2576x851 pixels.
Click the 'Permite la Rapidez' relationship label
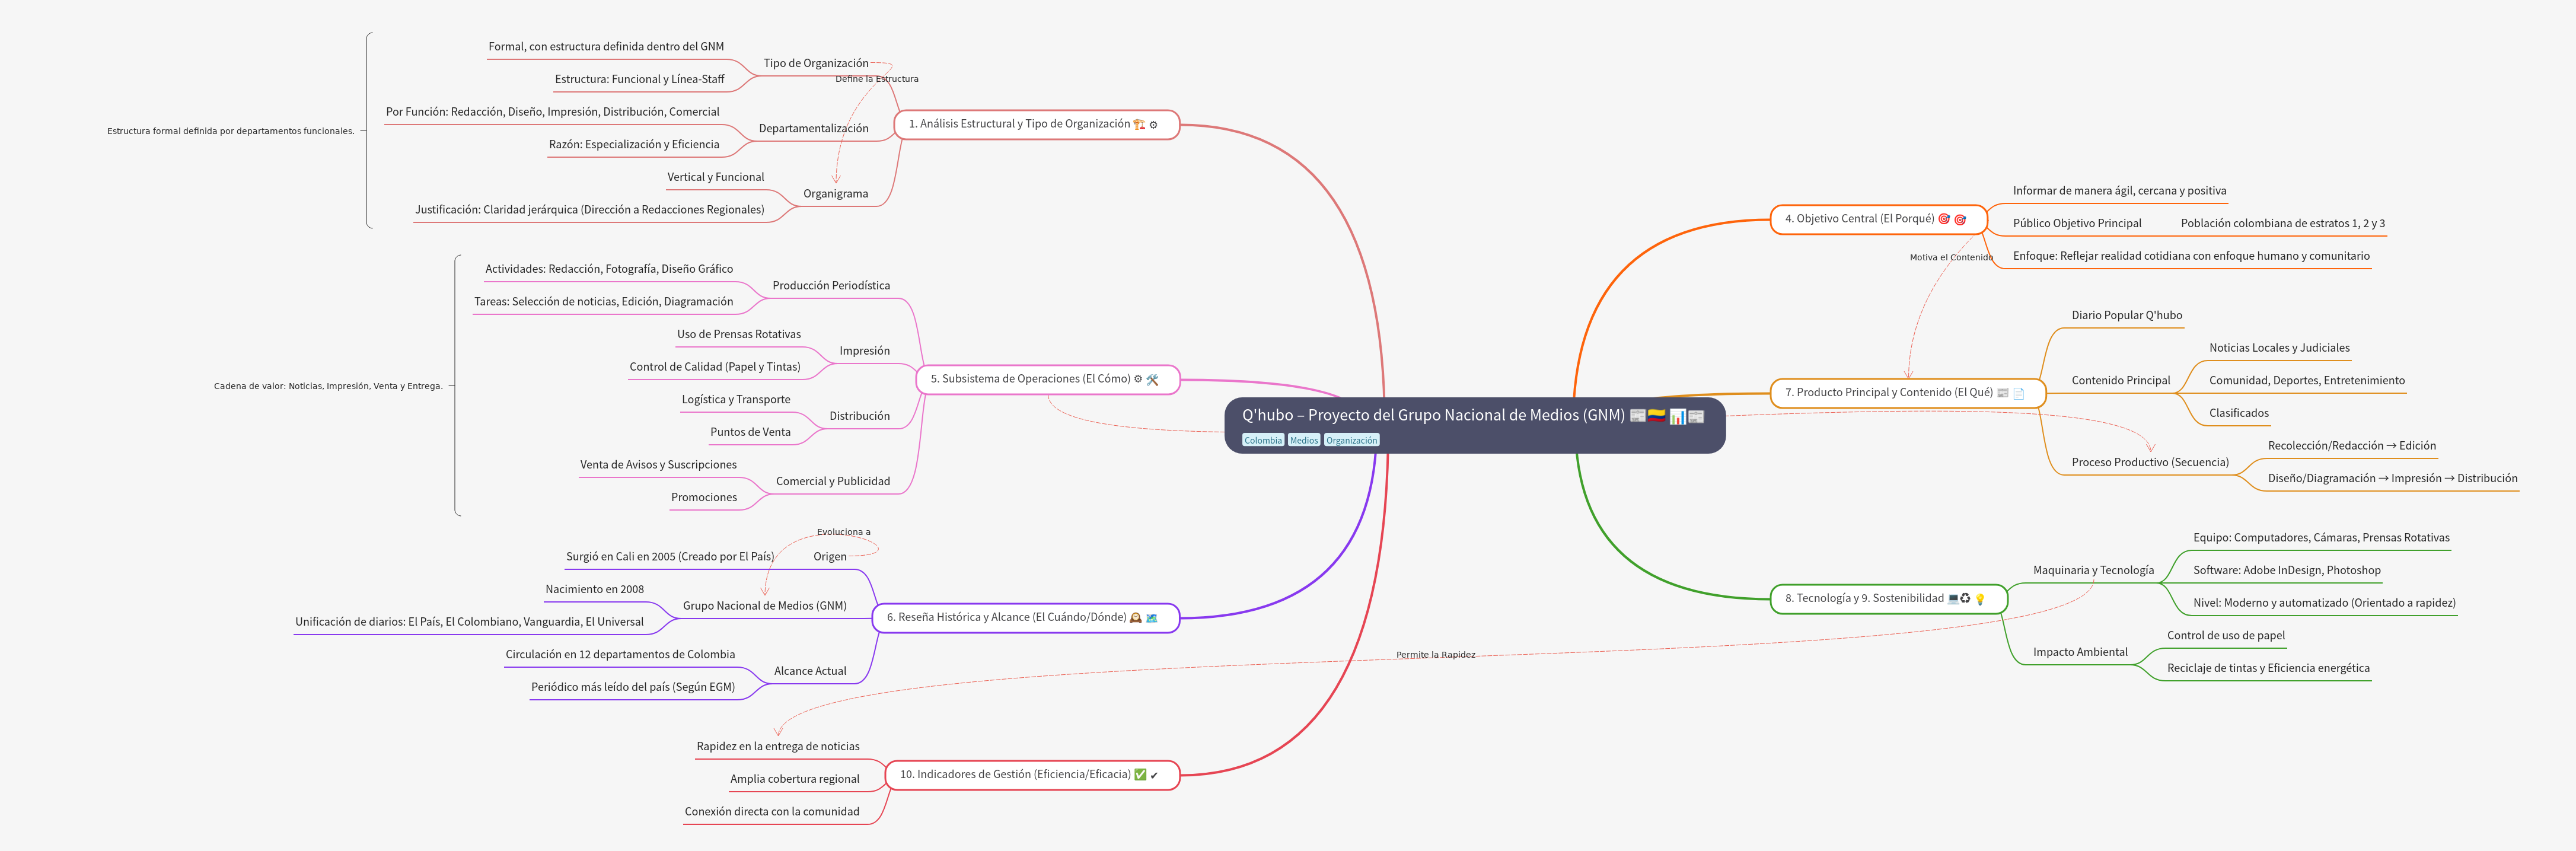[1435, 655]
